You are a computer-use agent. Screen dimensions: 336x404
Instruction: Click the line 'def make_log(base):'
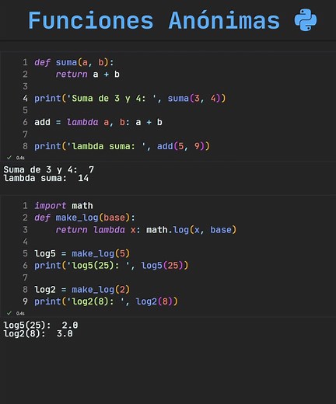click(x=85, y=218)
